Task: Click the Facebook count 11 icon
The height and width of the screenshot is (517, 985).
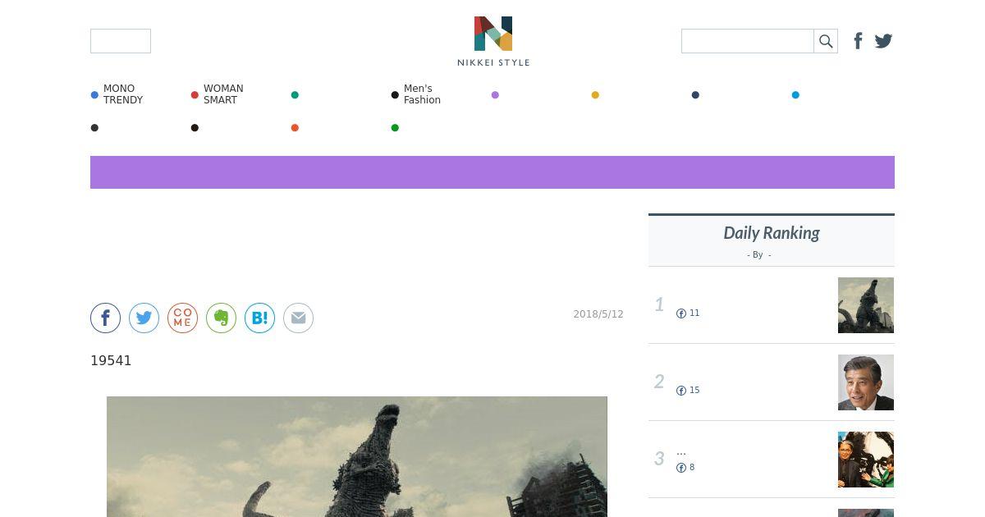Action: coord(681,313)
